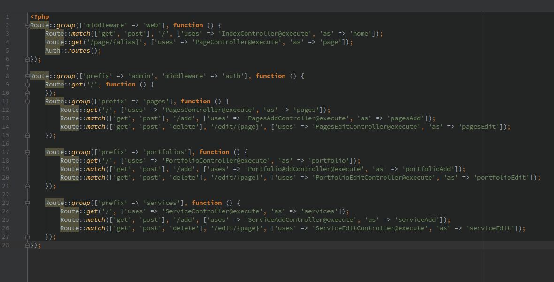554x282 pixels.
Task: Click the match method on line 3
Action: (81, 34)
